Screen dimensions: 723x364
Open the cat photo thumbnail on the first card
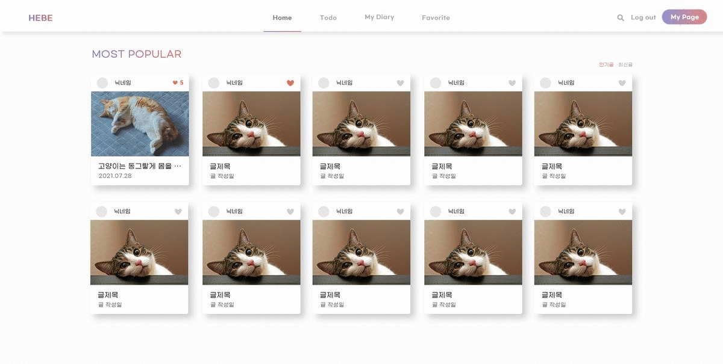pos(139,123)
